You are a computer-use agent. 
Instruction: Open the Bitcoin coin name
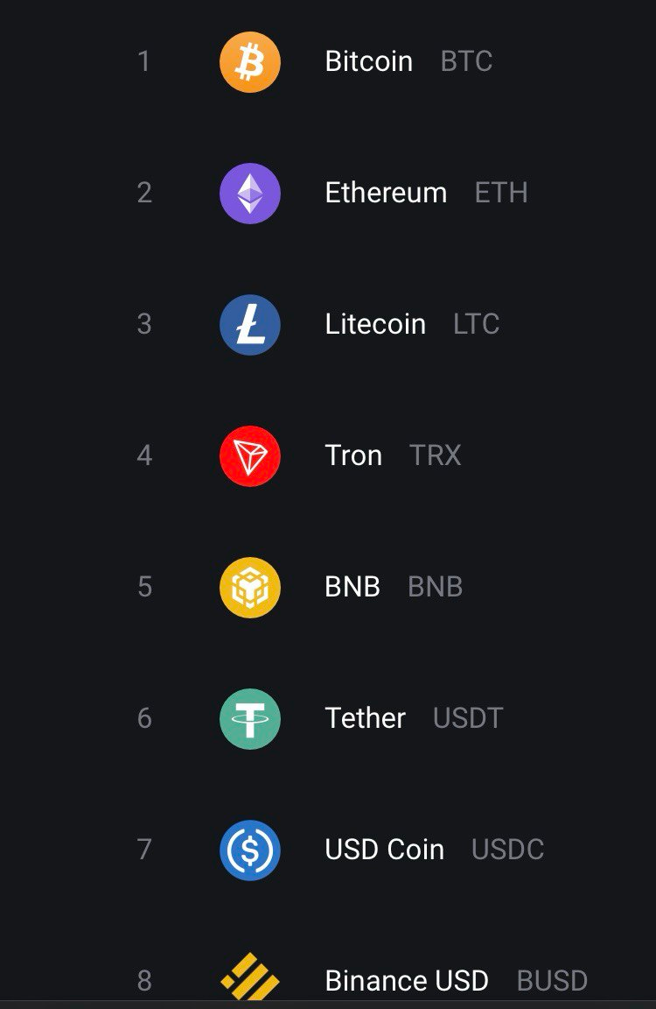(369, 62)
